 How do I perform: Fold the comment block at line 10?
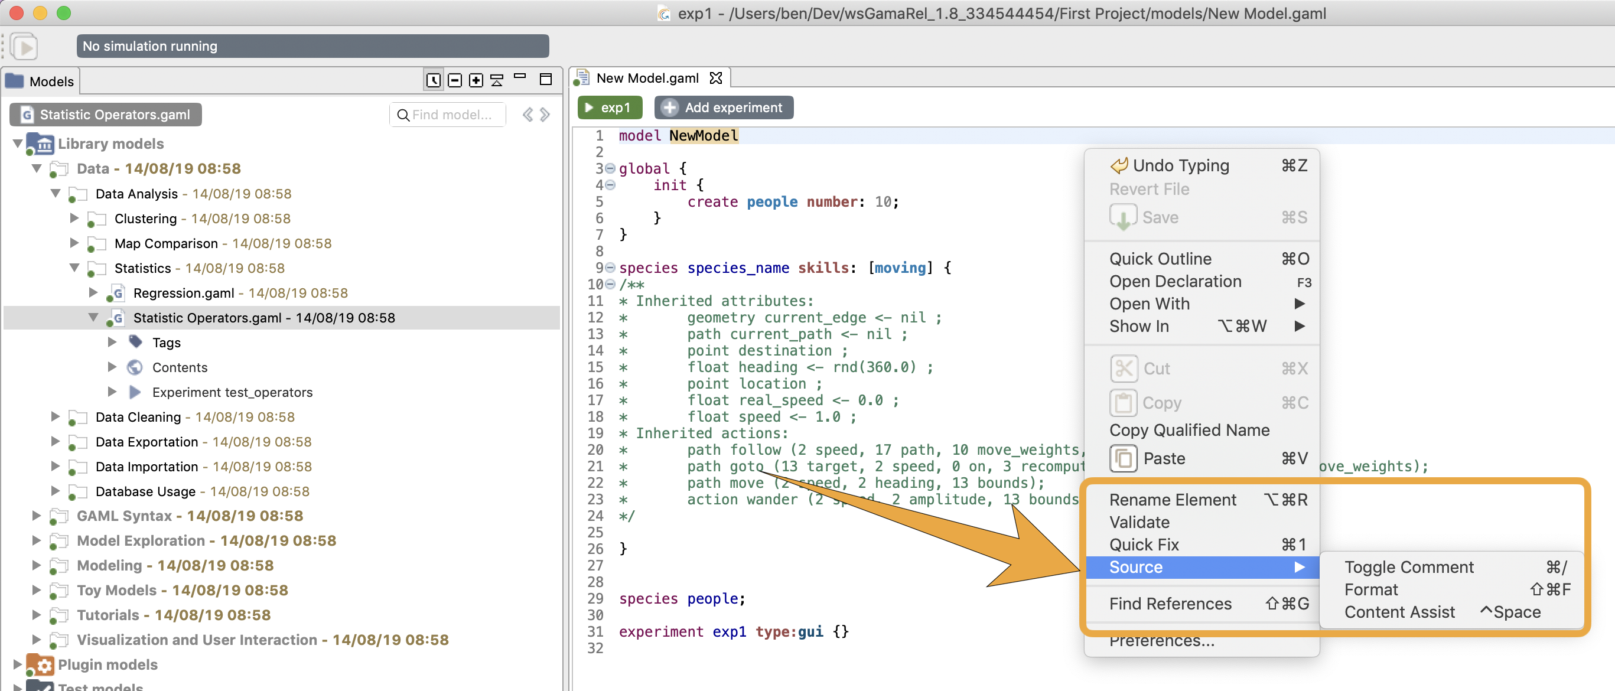pyautogui.click(x=610, y=284)
